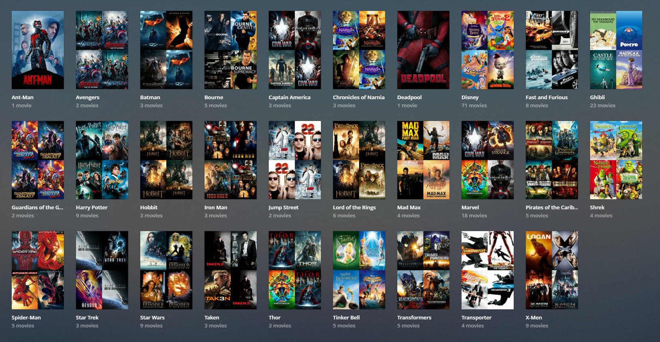The height and width of the screenshot is (342, 660).
Task: Click the Fast and Furious title
Action: click(x=546, y=97)
